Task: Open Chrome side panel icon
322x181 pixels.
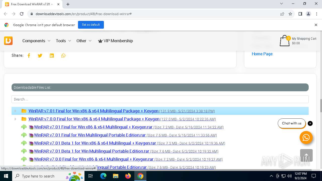Action: coord(300,14)
